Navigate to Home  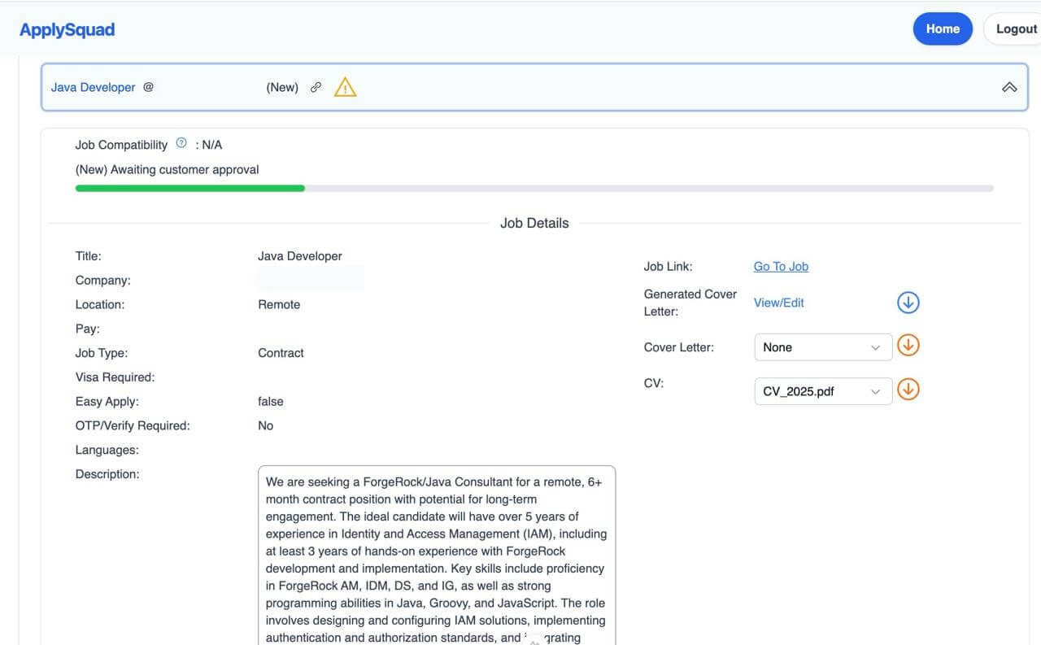(943, 28)
